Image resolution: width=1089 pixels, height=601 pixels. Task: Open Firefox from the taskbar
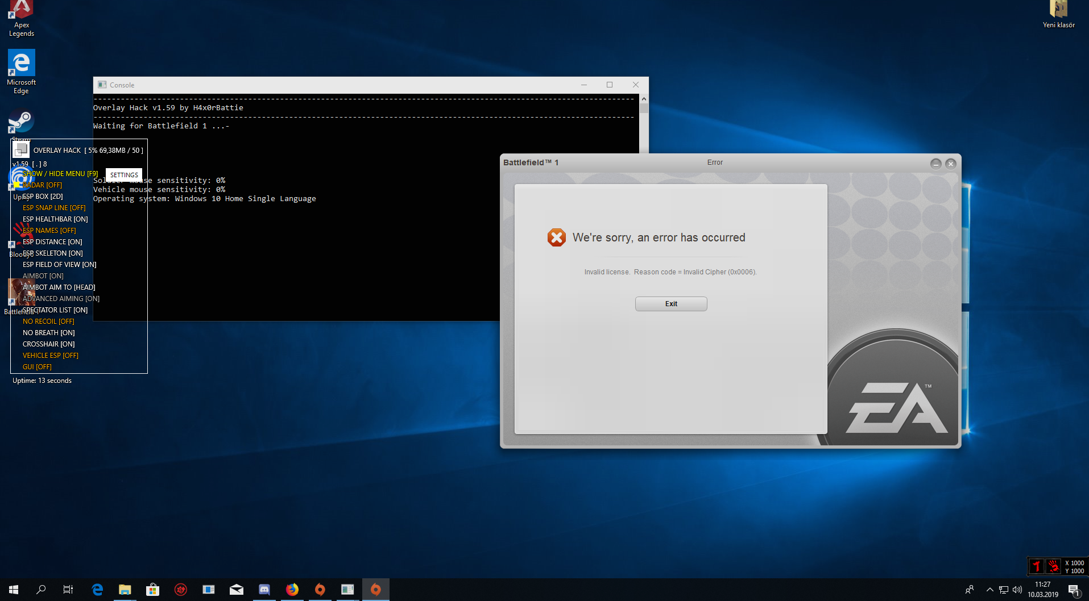[x=292, y=590]
